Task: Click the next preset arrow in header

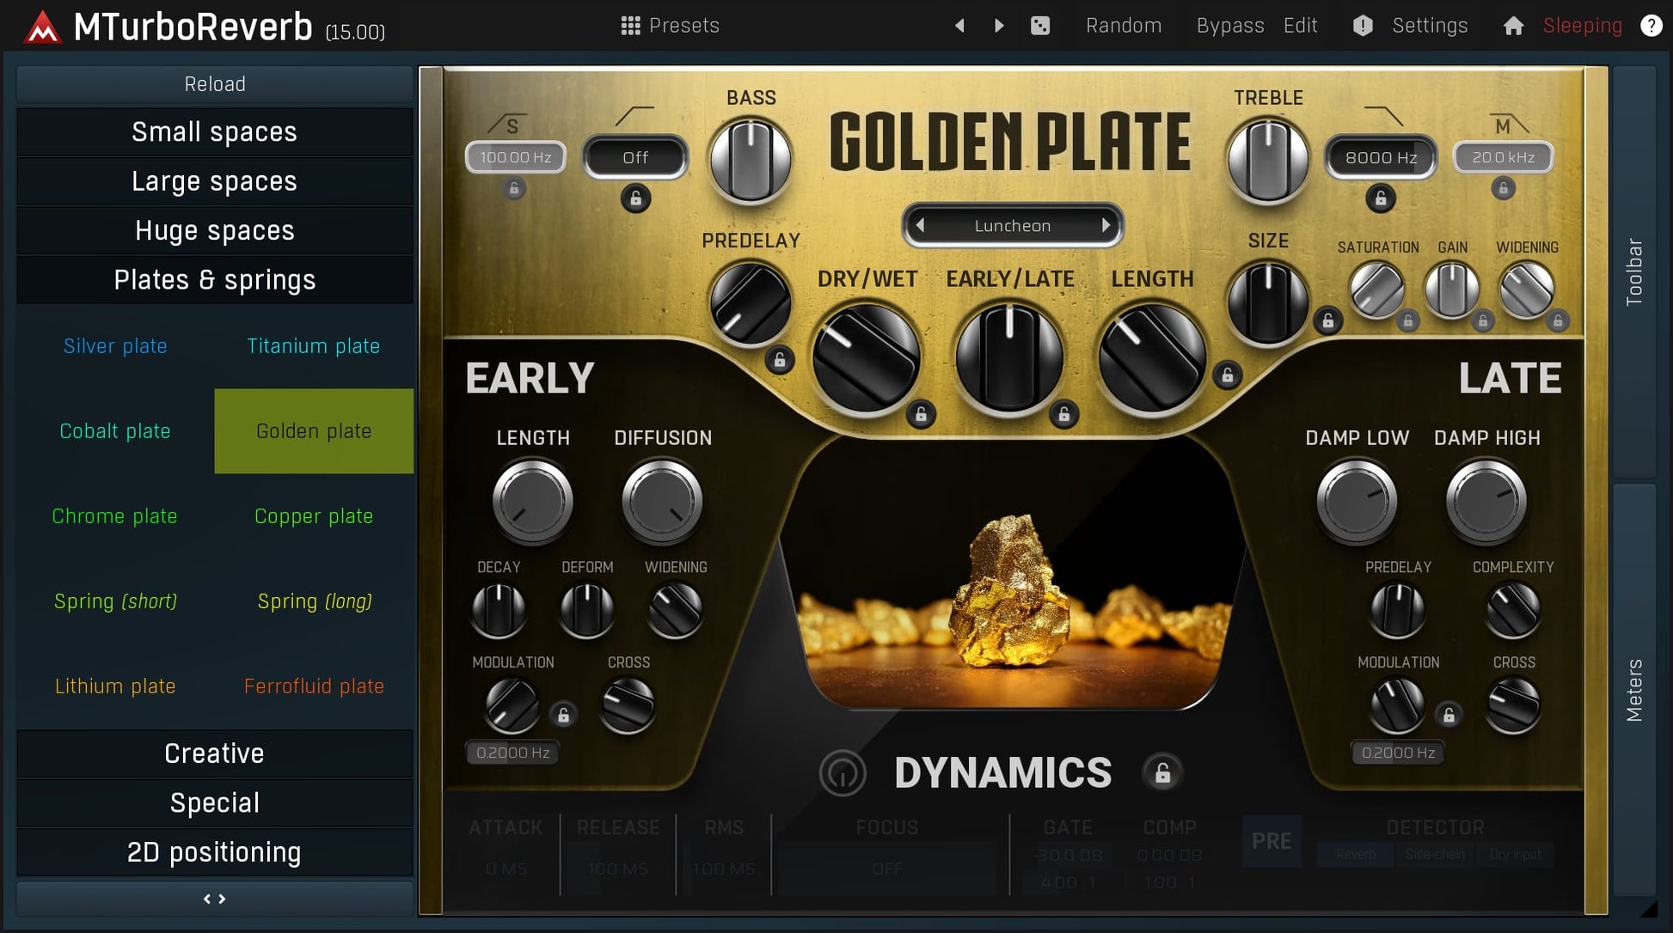Action: pyautogui.click(x=998, y=26)
